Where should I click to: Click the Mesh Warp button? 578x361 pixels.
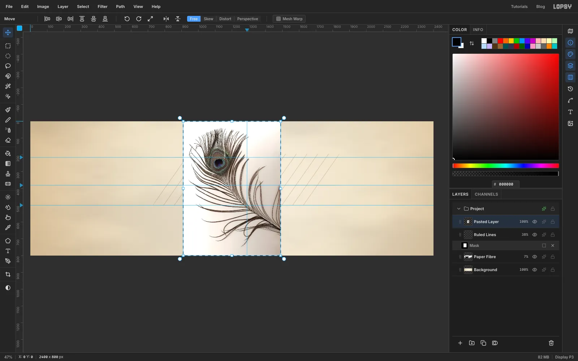pyautogui.click(x=289, y=19)
